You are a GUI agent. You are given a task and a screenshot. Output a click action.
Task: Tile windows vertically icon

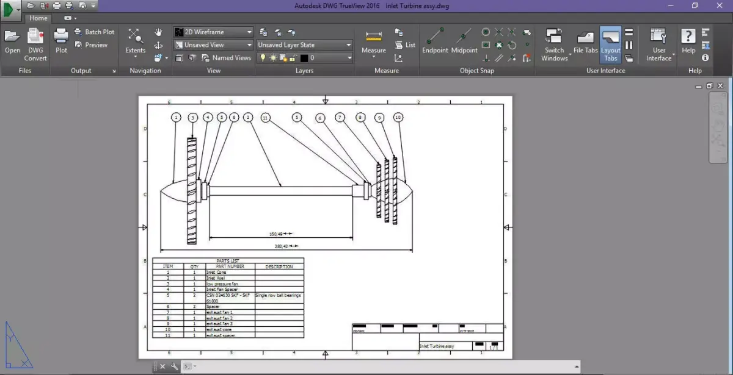pyautogui.click(x=629, y=45)
